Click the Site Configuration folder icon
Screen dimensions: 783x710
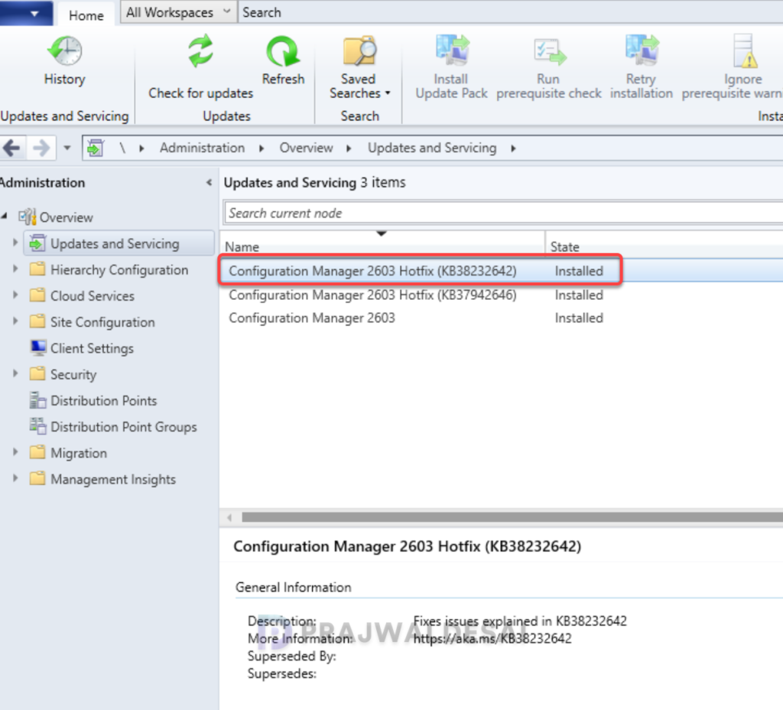click(x=37, y=321)
